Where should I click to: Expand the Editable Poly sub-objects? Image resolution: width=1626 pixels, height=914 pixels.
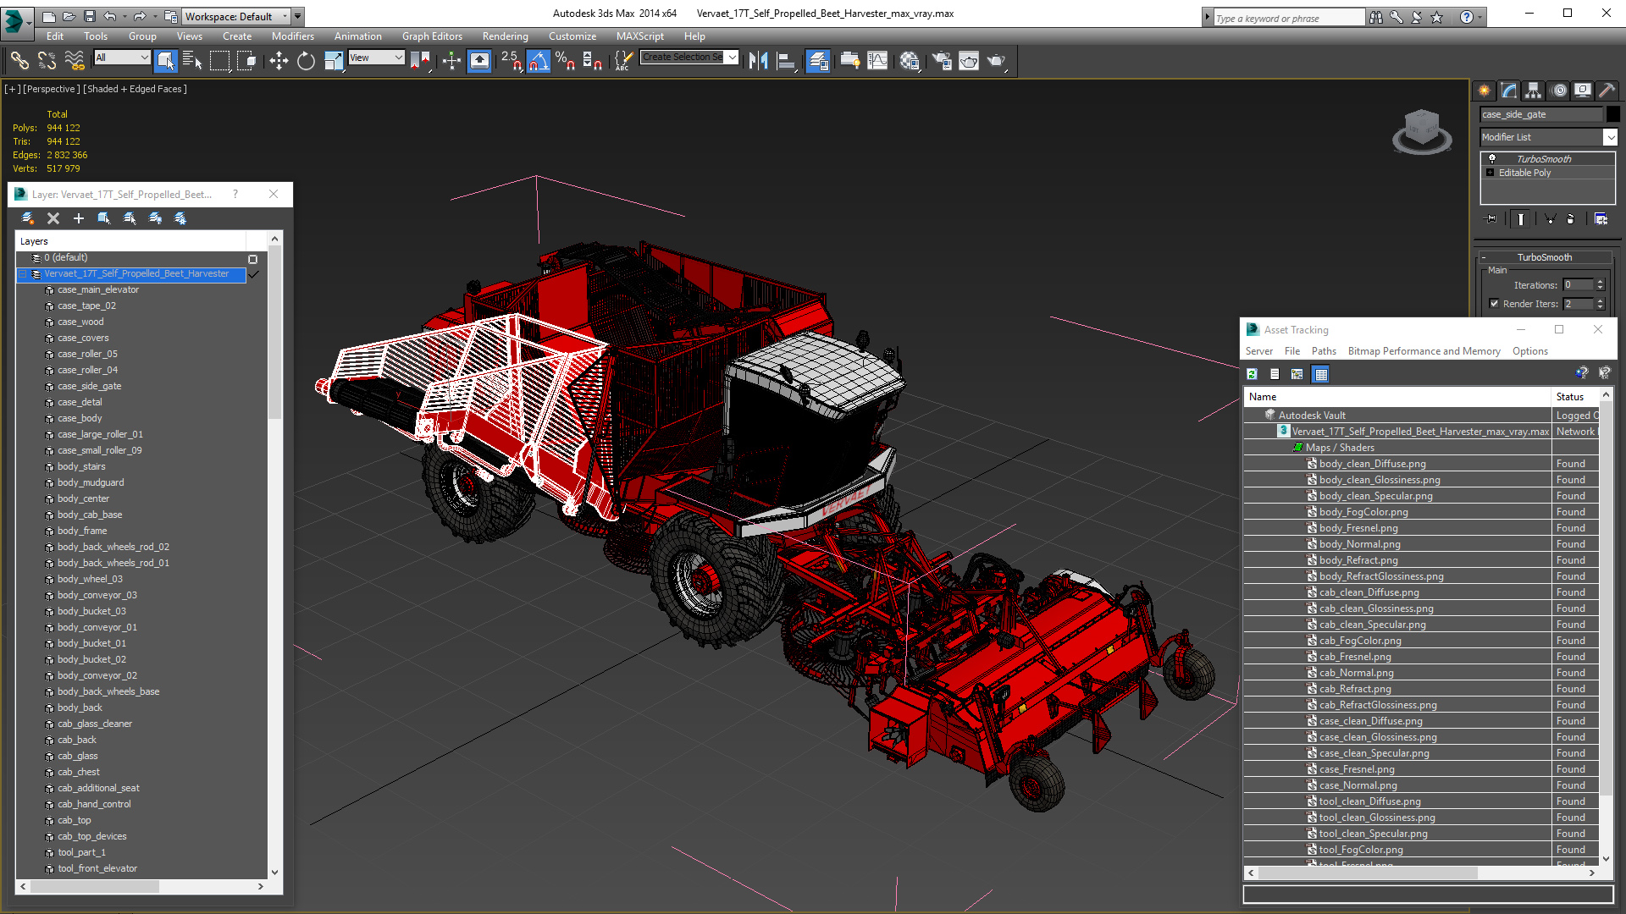tap(1490, 173)
